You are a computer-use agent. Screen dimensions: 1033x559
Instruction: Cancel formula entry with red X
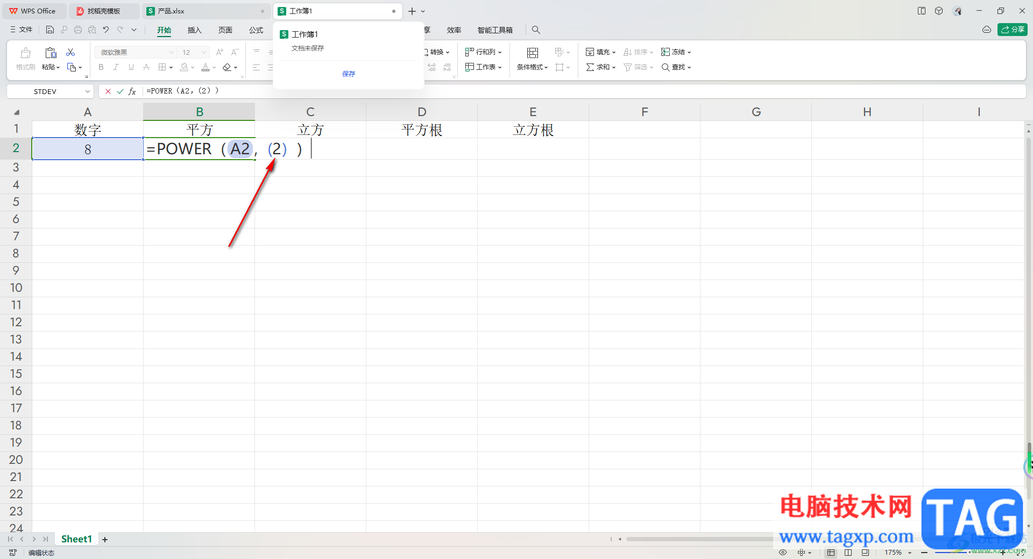click(x=108, y=91)
